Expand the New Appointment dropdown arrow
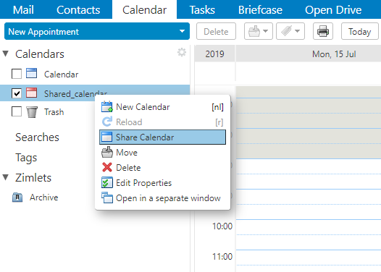The height and width of the screenshot is (272, 381). coord(182,31)
